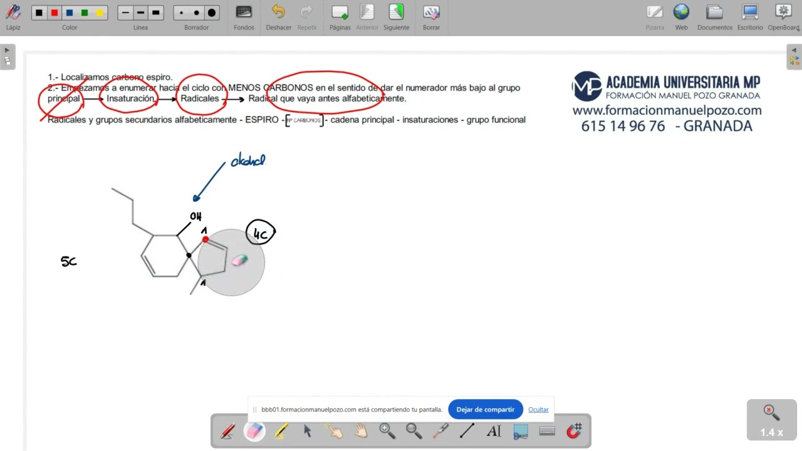Choose the small eraser size
This screenshot has height=451, width=802.
click(182, 13)
